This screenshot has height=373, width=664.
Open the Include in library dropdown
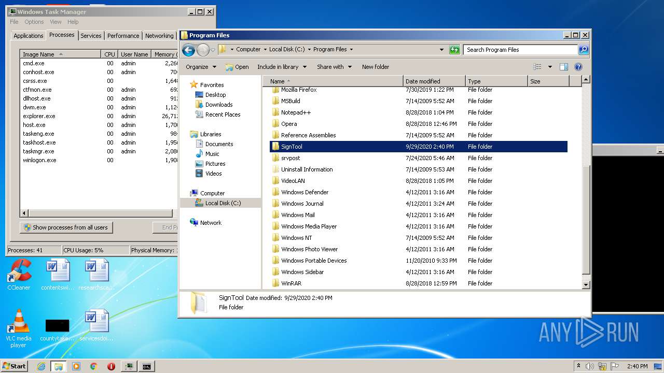tap(282, 67)
